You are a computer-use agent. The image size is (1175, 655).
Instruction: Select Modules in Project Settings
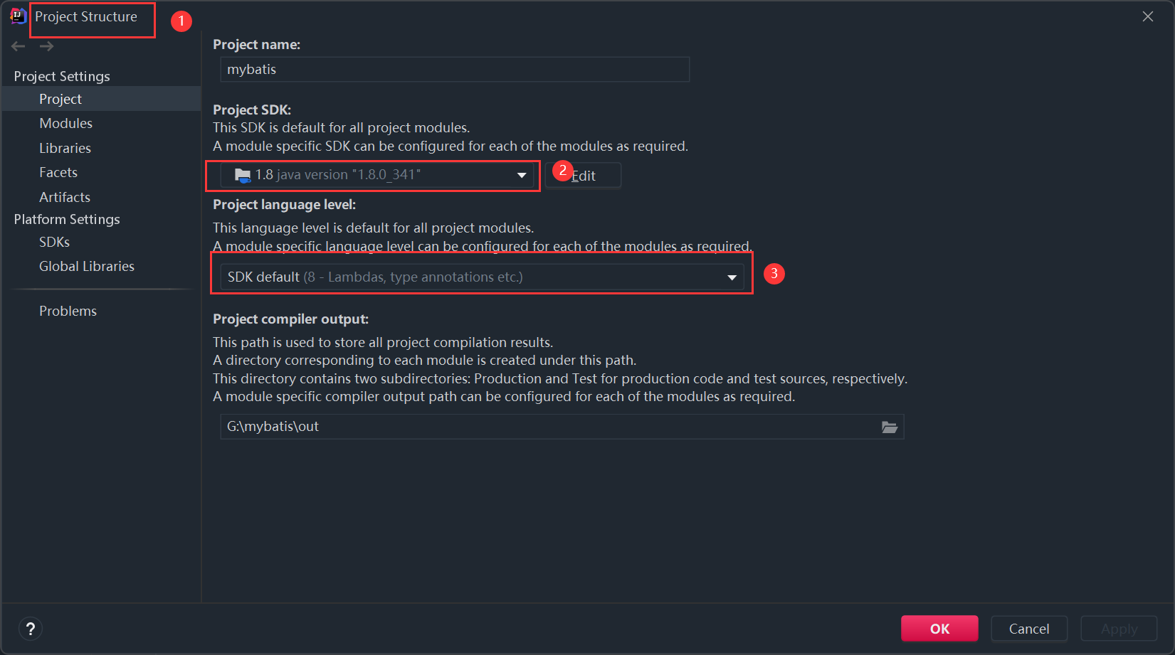click(66, 123)
